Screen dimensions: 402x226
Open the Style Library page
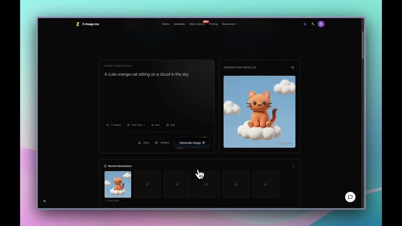click(x=197, y=24)
